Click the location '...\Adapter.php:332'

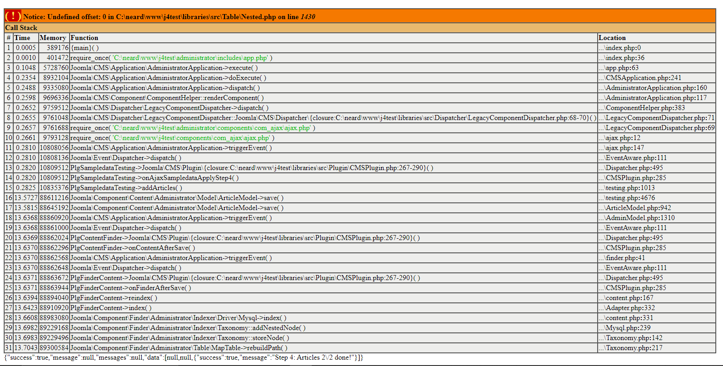(627, 308)
